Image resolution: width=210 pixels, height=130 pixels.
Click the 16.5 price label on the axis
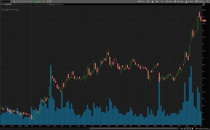204,10
